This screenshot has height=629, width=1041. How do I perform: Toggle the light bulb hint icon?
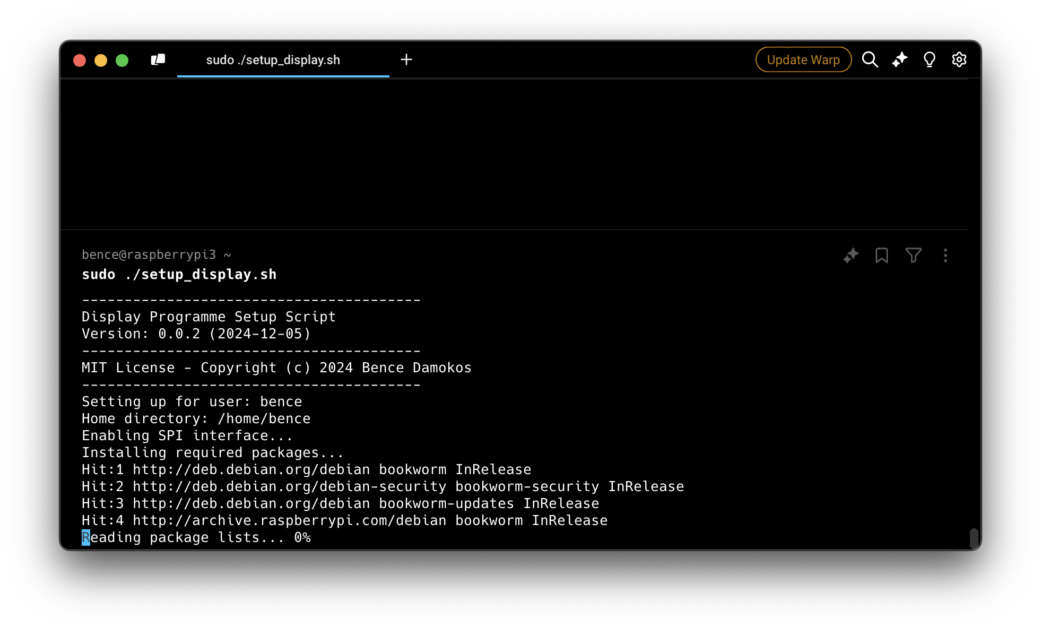930,59
